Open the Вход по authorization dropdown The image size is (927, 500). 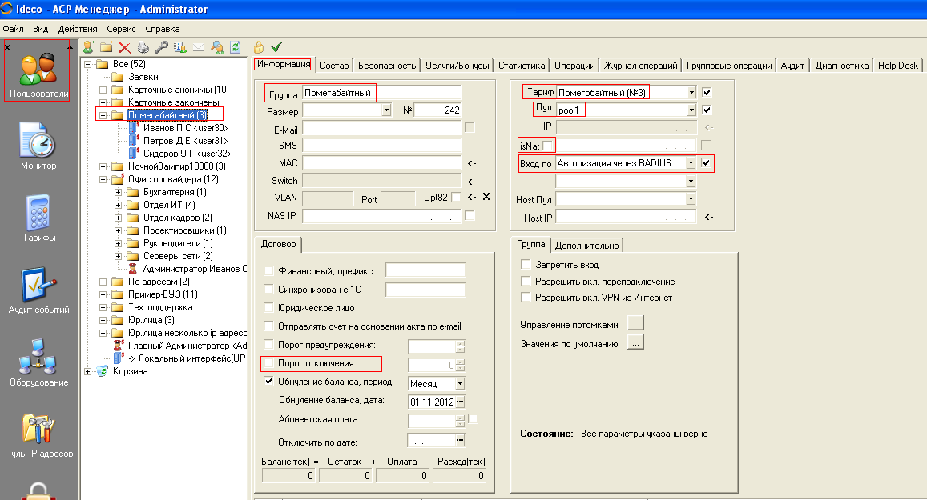[691, 163]
